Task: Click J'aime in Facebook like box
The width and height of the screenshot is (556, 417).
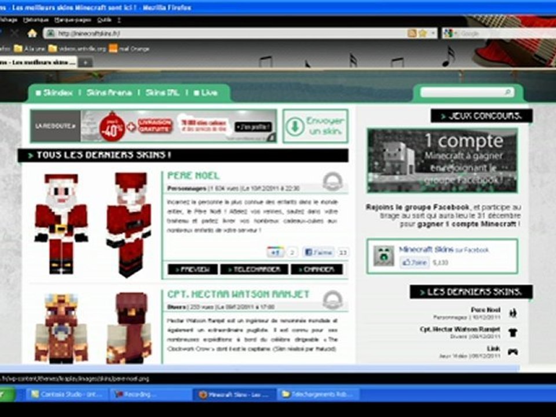Action: coord(415,262)
